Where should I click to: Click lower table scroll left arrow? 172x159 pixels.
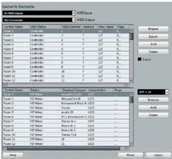[x=5, y=148]
